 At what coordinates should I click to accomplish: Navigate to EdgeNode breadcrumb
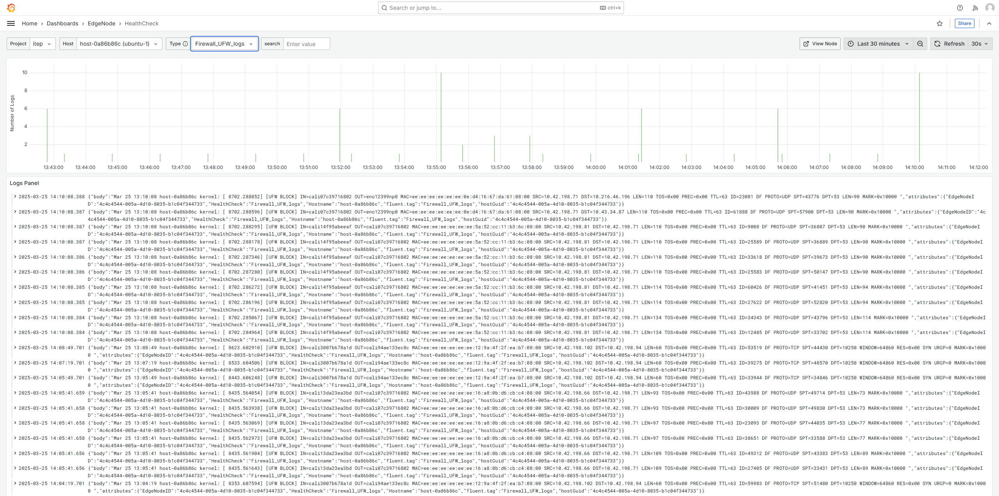(101, 23)
